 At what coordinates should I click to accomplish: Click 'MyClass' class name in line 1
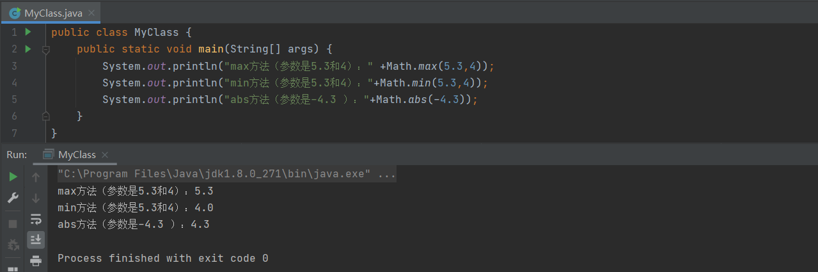pos(156,32)
